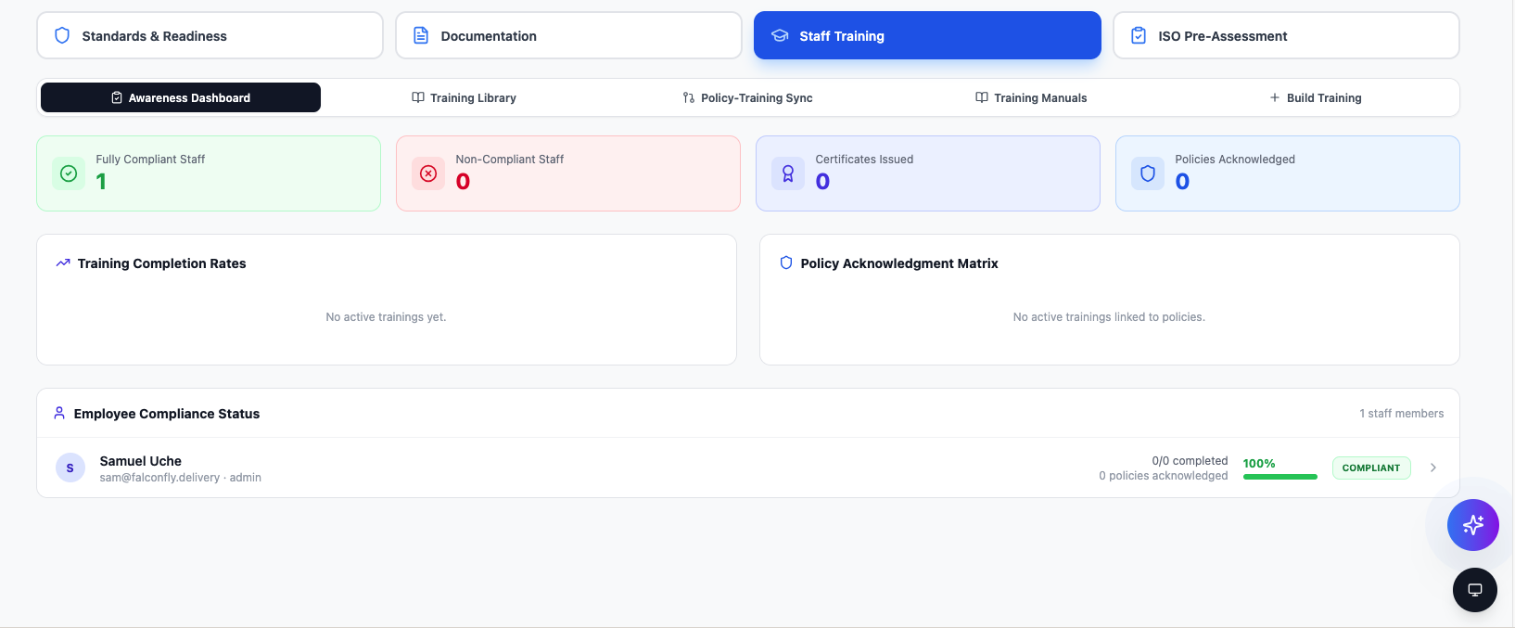Screen dimensions: 1515x628
Task: Click the Non-Compliant Staff label
Action: [x=510, y=160]
